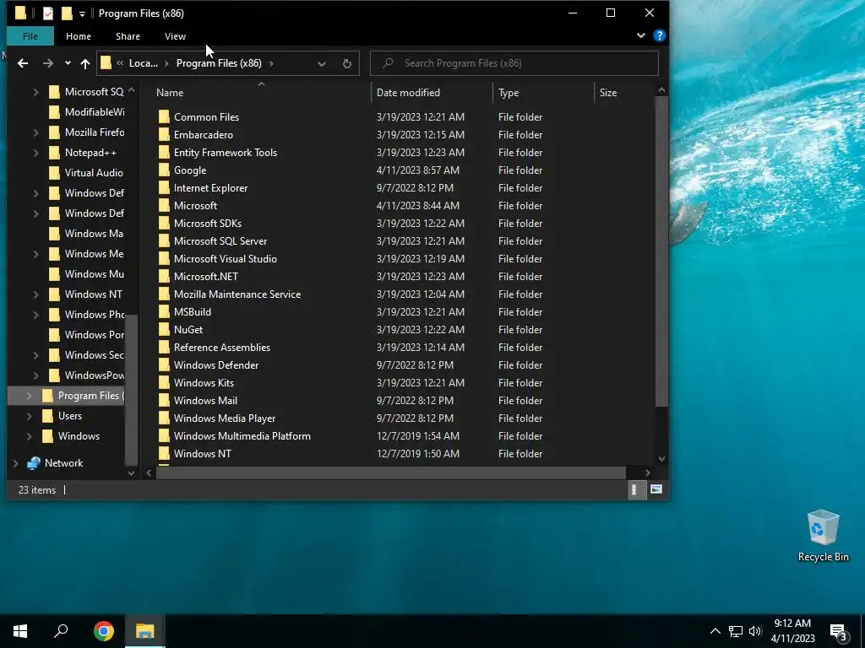
Task: Select WindowsPow in navigation tree
Action: 95,375
